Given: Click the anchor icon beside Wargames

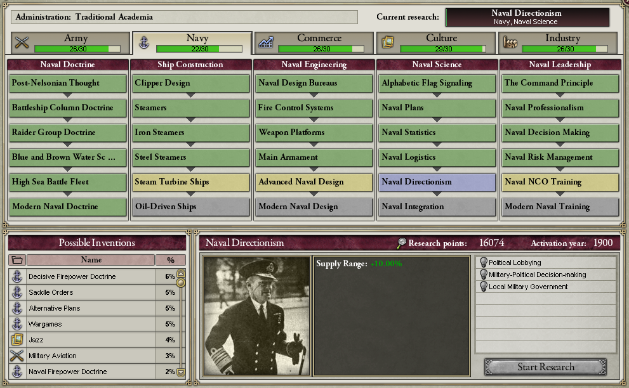Looking at the screenshot, I should pyautogui.click(x=17, y=324).
